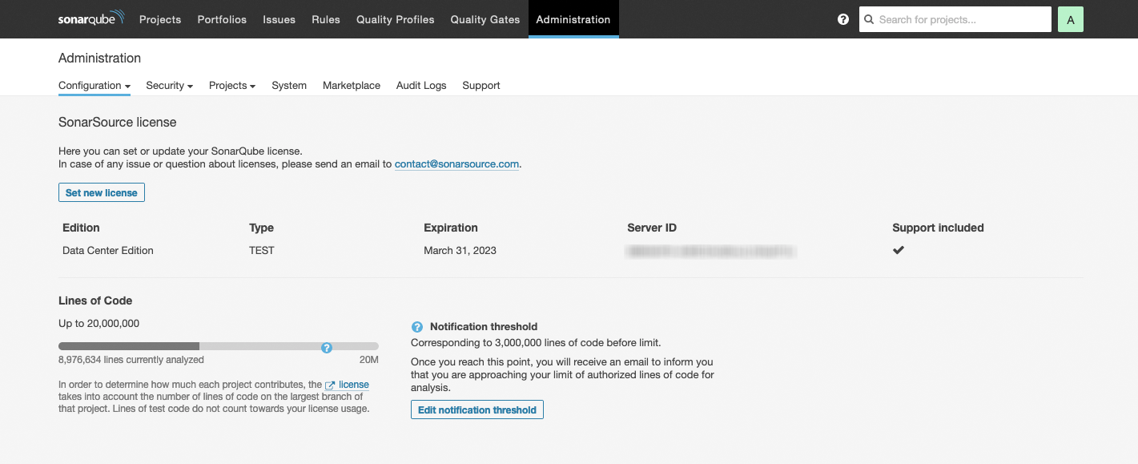Viewport: 1138px width, 464px height.
Task: Click the SonarQube logo
Action: [x=90, y=18]
